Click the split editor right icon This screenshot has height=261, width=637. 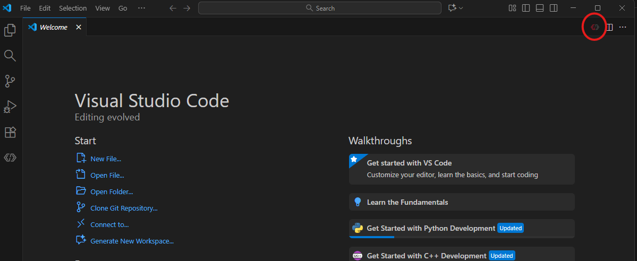tap(609, 27)
